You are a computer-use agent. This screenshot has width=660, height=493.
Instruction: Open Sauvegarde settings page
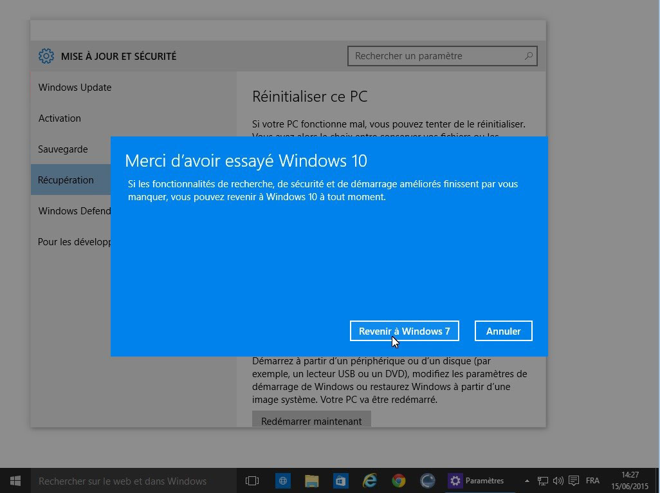(x=62, y=149)
